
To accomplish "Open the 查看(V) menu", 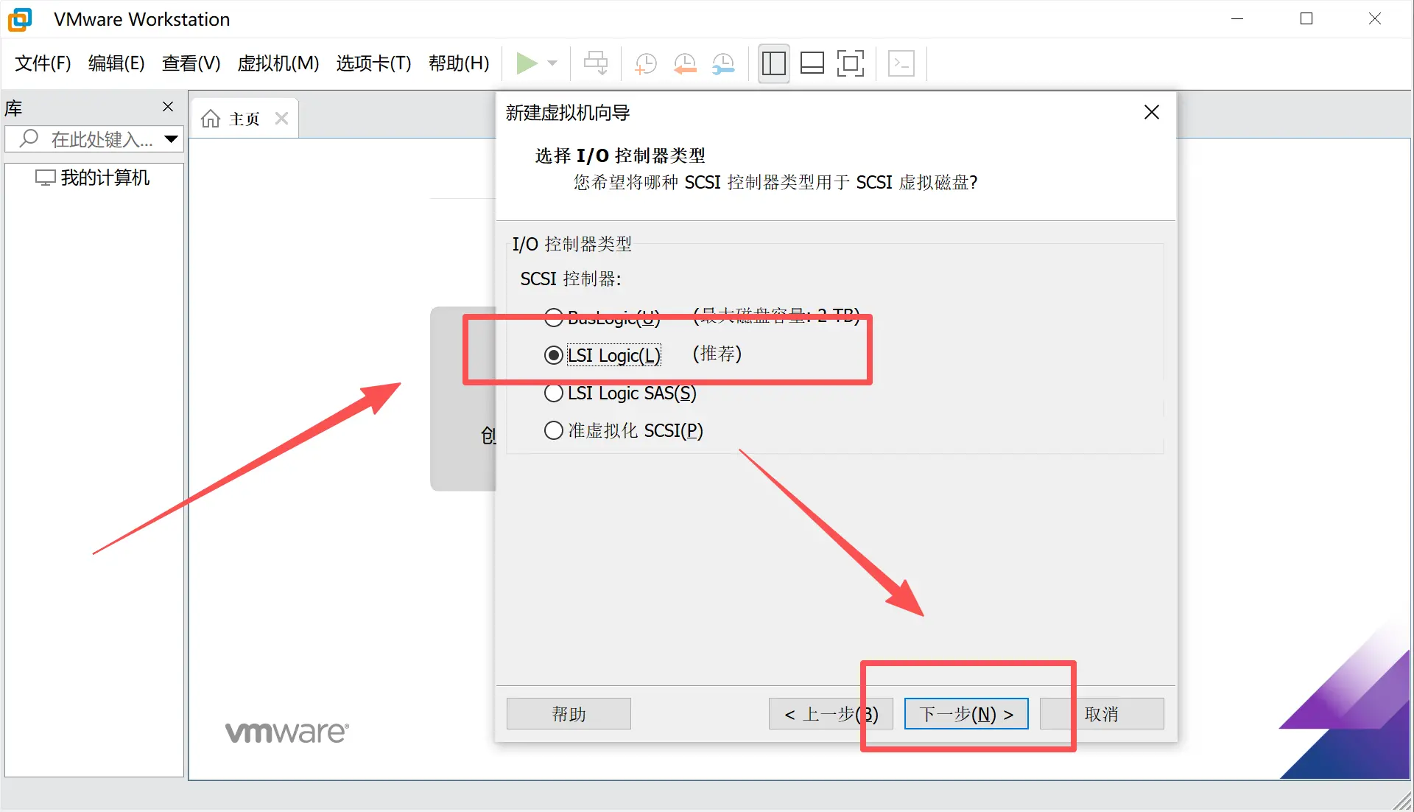I will (x=191, y=63).
